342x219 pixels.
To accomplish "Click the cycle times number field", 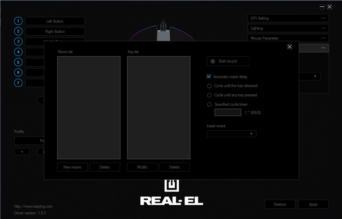I will (x=228, y=112).
